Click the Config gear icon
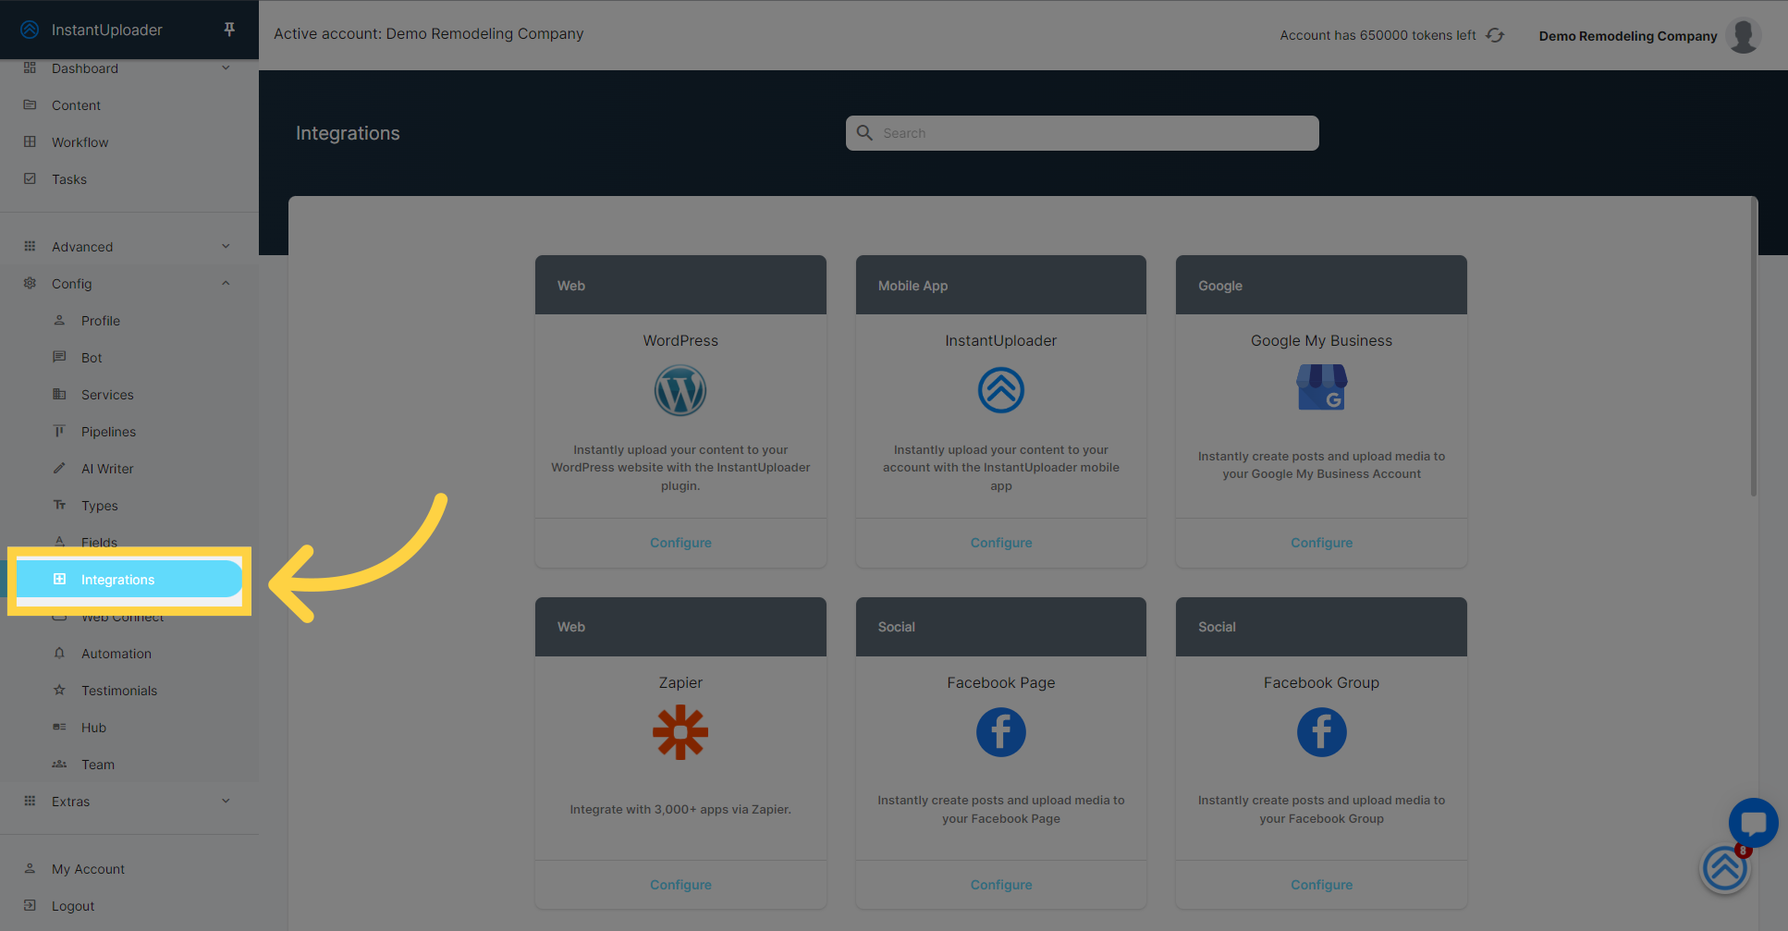This screenshot has height=931, width=1788. (x=30, y=284)
